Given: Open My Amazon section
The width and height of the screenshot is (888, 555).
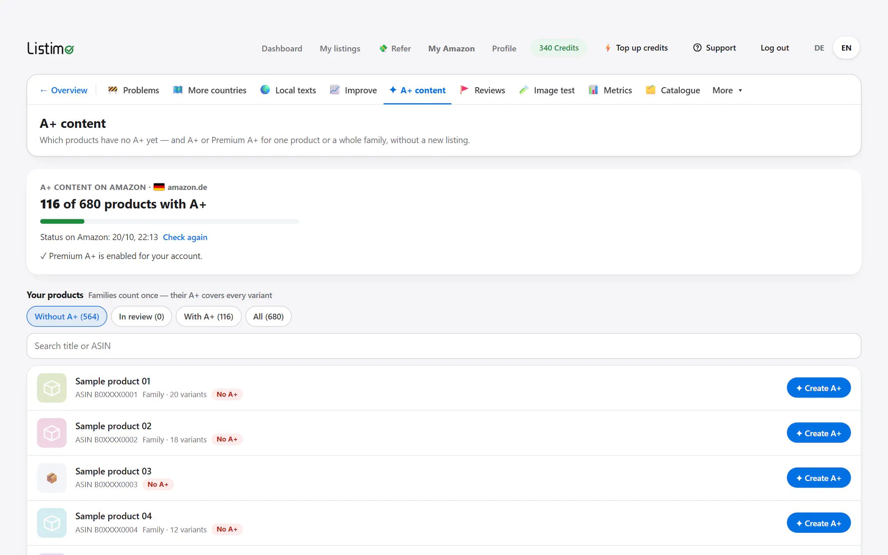Looking at the screenshot, I should point(451,49).
